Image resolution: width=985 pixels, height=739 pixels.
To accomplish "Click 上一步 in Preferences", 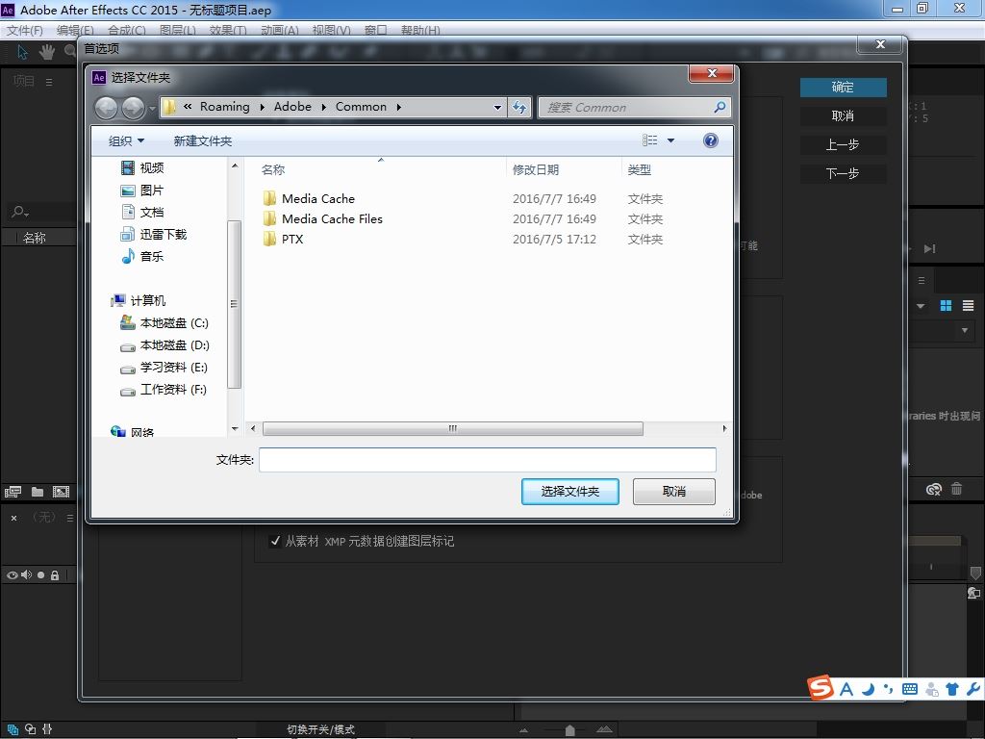I will point(843,144).
